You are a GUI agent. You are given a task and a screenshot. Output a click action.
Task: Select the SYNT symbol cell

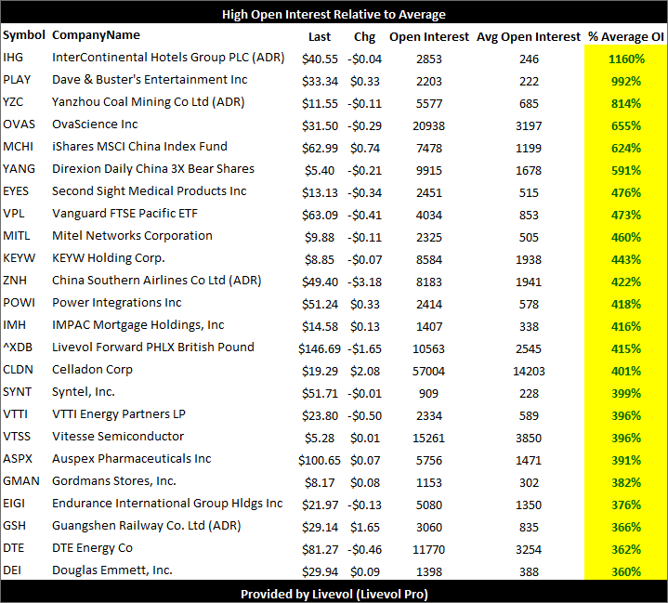click(x=18, y=392)
